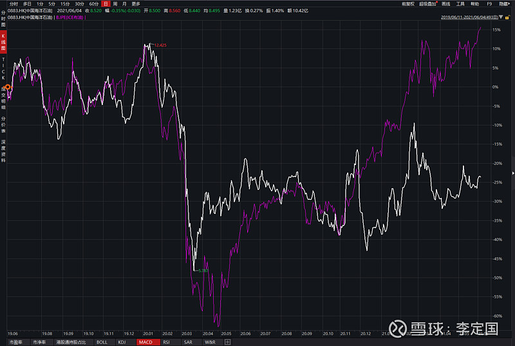Image resolution: width=515 pixels, height=346 pixels.
Task: Click the 0883.HK[中国海洋石油] quote title
Action: 30,10
